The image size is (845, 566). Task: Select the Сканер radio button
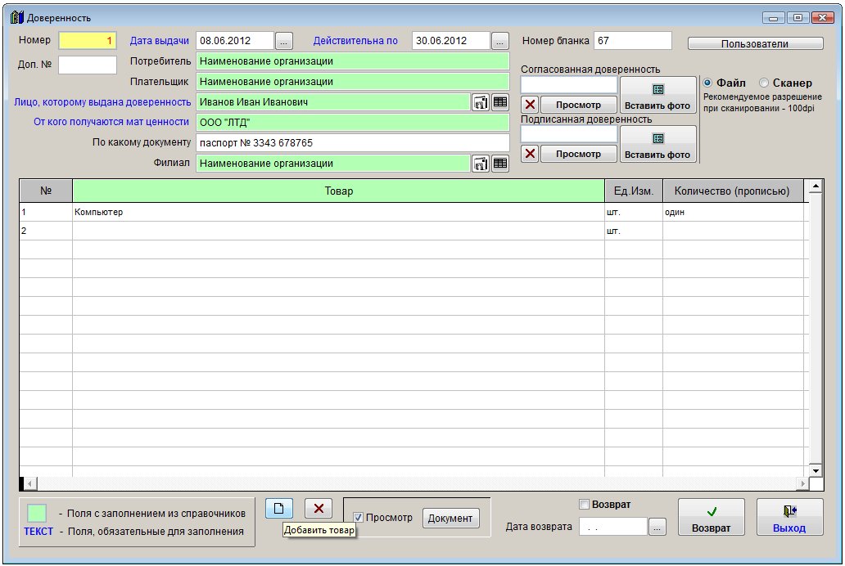[765, 83]
